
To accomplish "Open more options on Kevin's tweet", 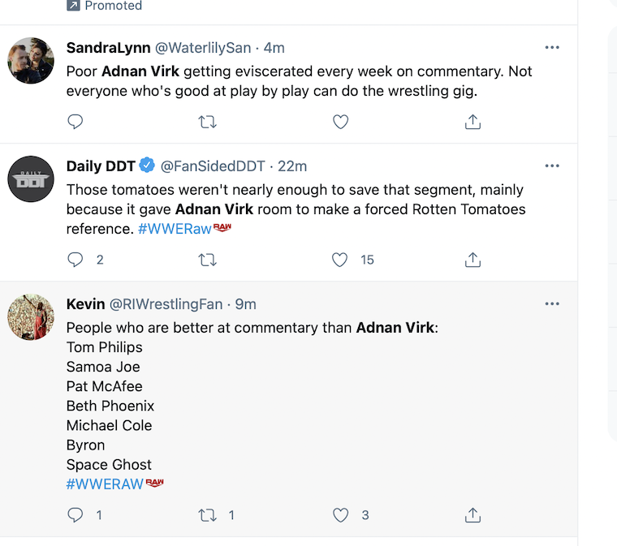I will [x=552, y=304].
